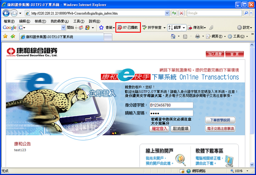The height and width of the screenshot is (175, 256).
Task: Click the grey highlighter icon on Google toolbar
Action: pyautogui.click(x=211, y=27)
